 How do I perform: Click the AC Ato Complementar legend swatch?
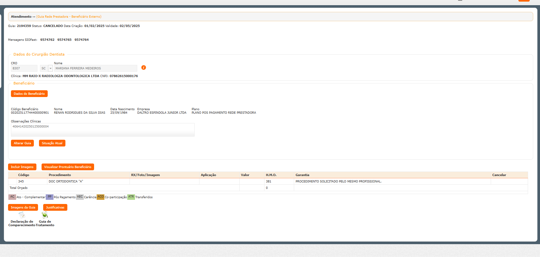coord(12,197)
